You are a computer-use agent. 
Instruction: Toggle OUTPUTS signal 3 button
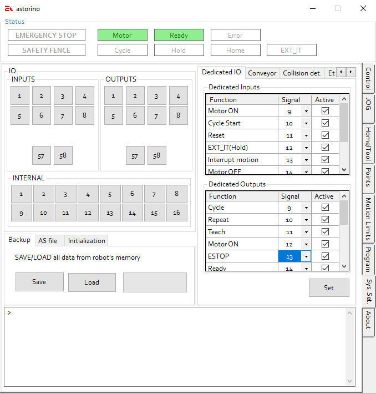[157, 95]
